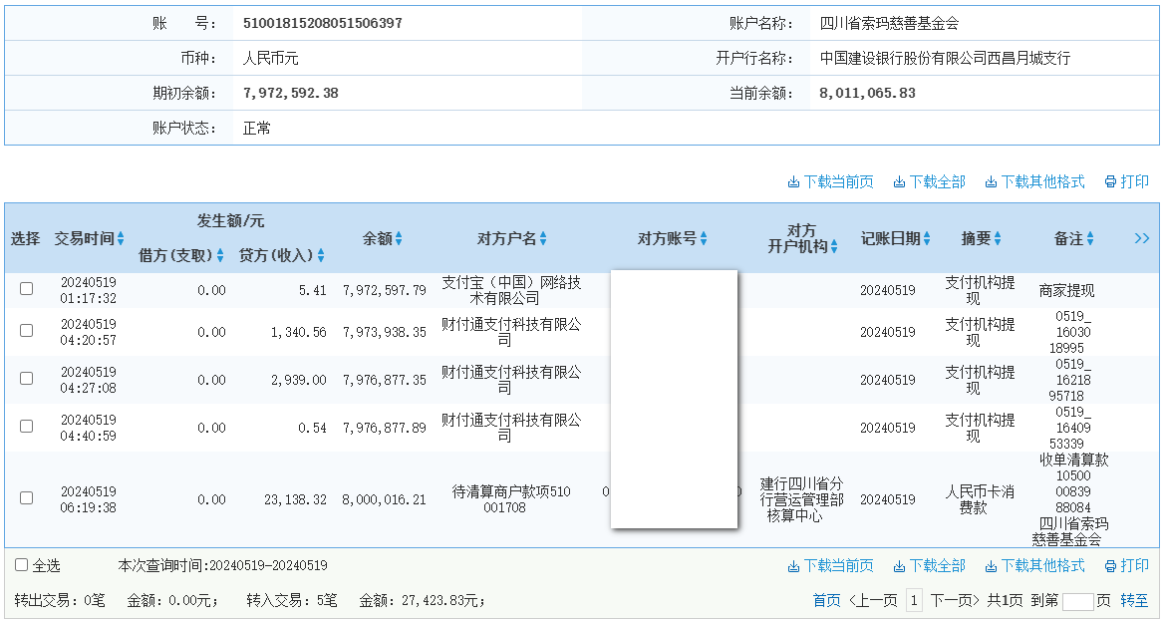The width and height of the screenshot is (1166, 622).
Task: Select summary 人民币卡消费款
Action: click(980, 499)
